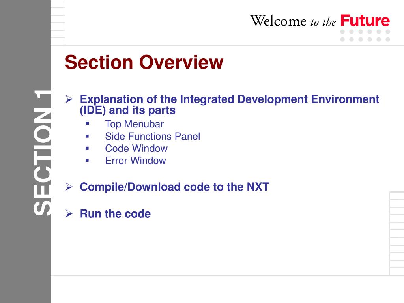Select the 'Side Functions Panel' sub-bullet text
Screen dimensions: 404x303
(153, 136)
